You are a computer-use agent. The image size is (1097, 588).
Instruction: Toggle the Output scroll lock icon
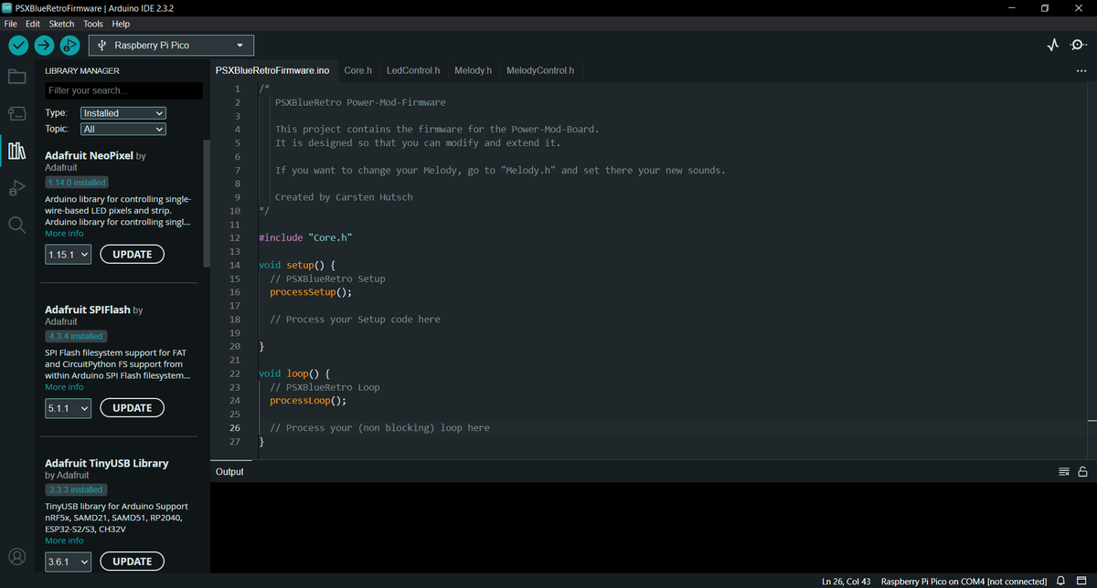1082,472
